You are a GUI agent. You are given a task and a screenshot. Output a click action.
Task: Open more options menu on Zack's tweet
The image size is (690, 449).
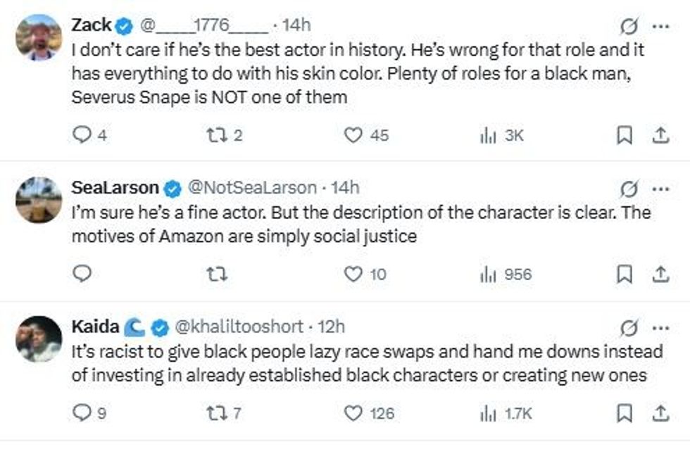point(660,26)
